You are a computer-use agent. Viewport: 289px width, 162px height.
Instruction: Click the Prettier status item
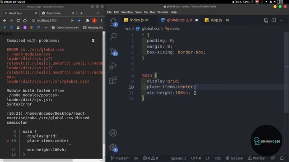tap(257, 158)
